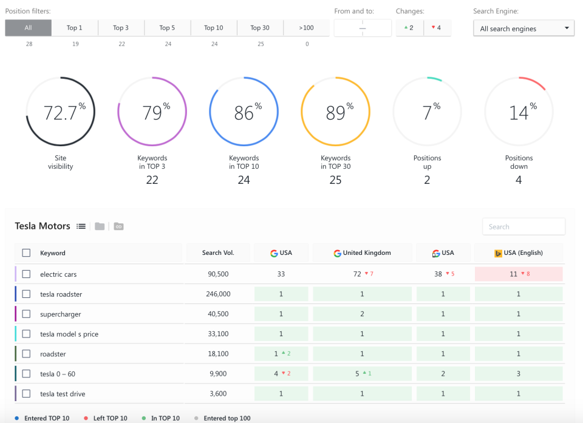Open the From and to range field
Image resolution: width=583 pixels, height=423 pixels.
click(363, 27)
